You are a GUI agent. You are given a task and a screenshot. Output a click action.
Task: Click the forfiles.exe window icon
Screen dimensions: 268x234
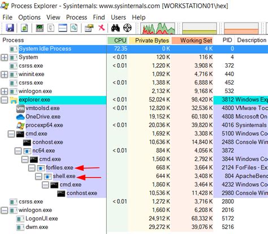point(41,168)
